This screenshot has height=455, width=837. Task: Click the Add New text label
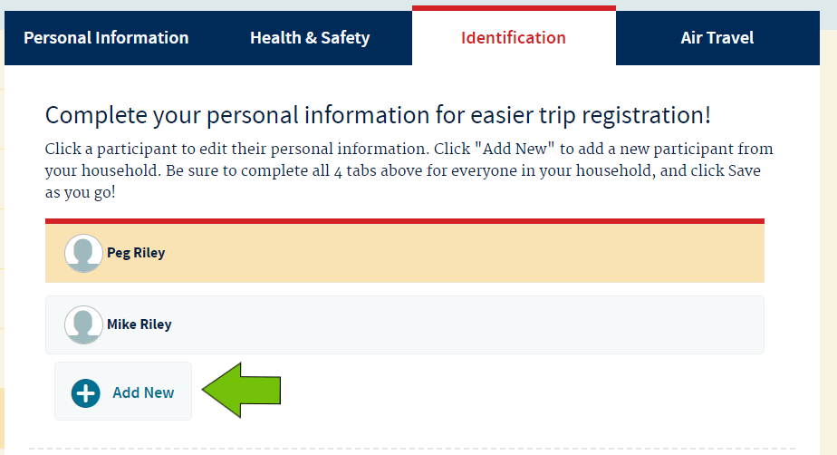coord(143,392)
